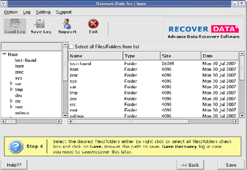Select the sys row in file list
247x170 pixels.
153,81
